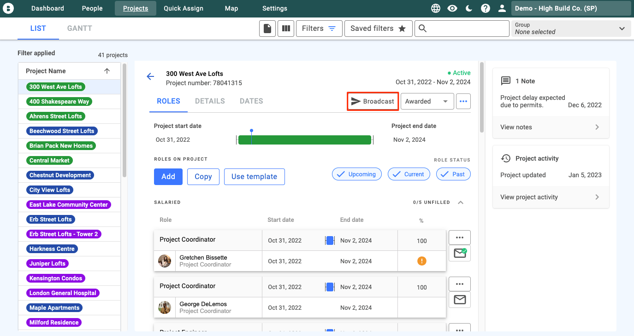The height and width of the screenshot is (336, 634).
Task: Select the Central Market project
Action: click(x=49, y=160)
